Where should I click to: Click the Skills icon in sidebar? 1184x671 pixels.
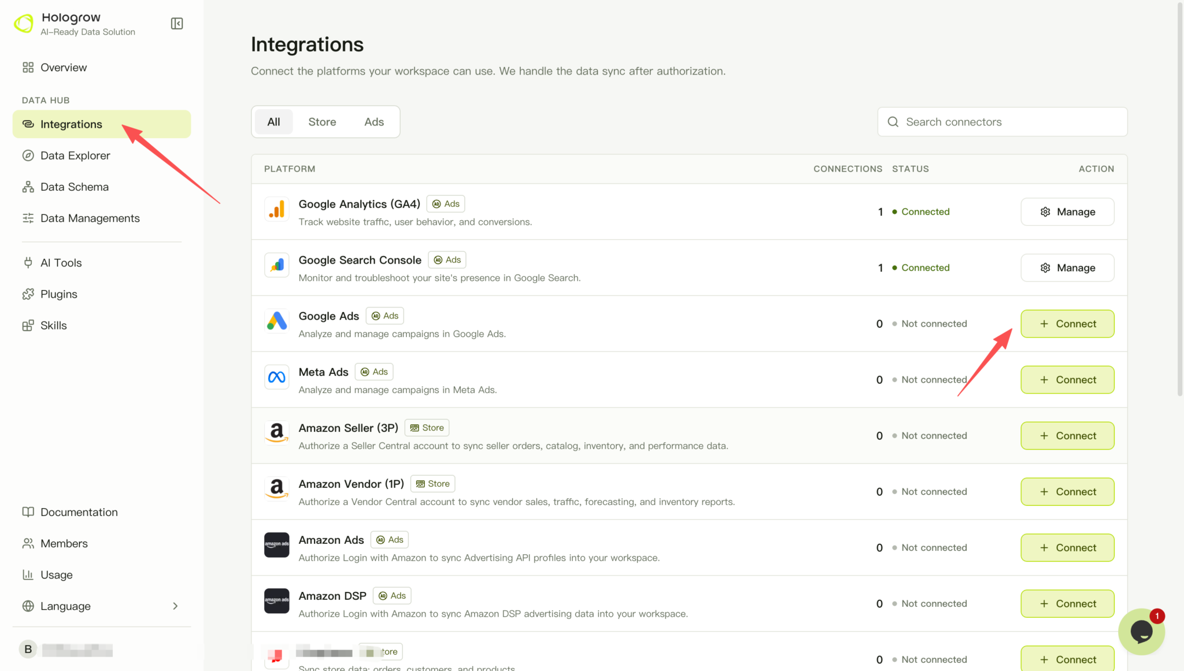click(28, 325)
